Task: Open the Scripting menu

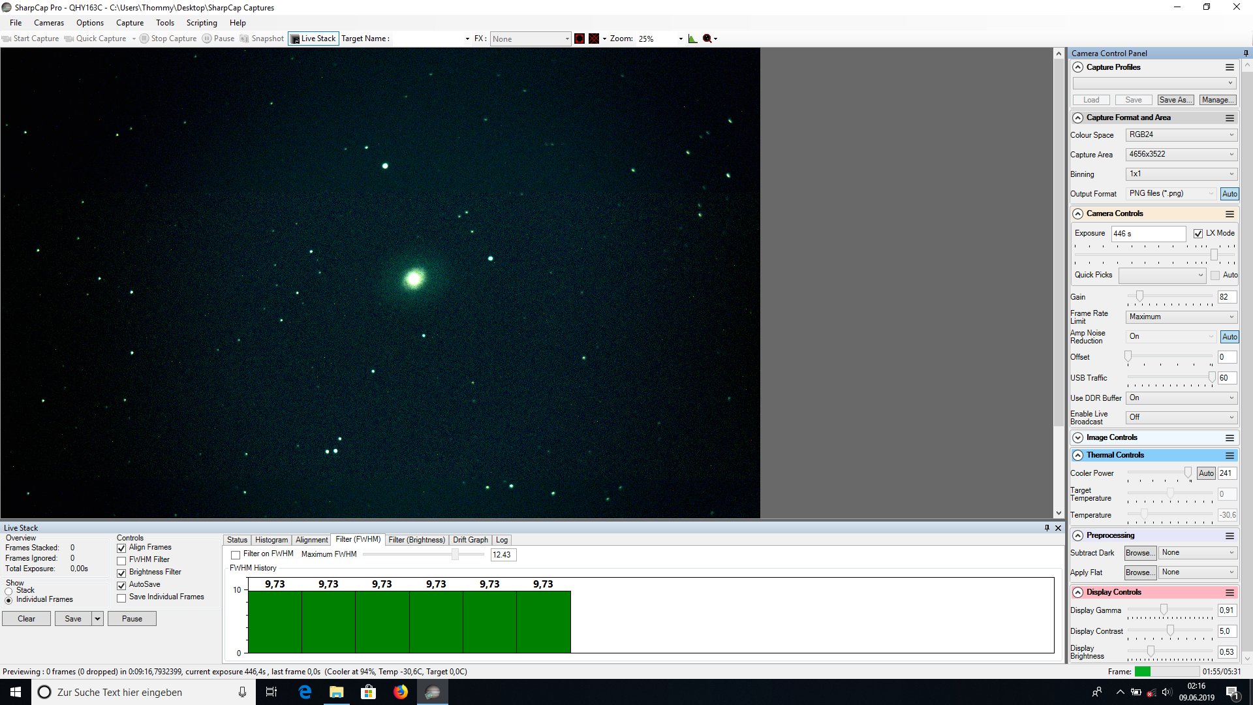Action: pos(202,23)
